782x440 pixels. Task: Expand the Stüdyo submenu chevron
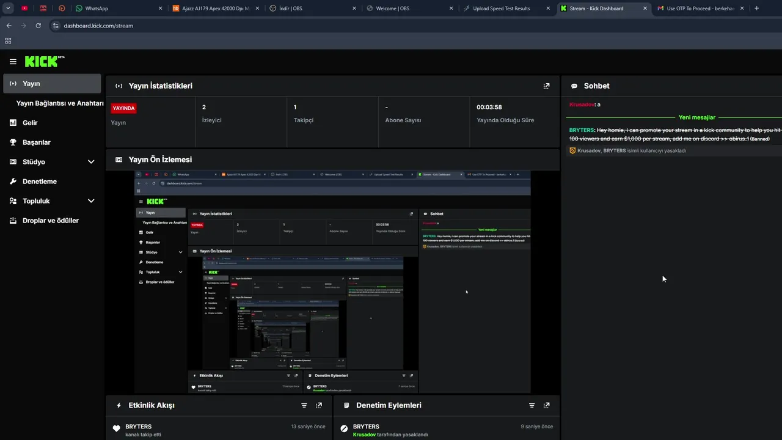(91, 162)
